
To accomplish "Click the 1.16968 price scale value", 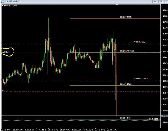I will click(x=165, y=10).
